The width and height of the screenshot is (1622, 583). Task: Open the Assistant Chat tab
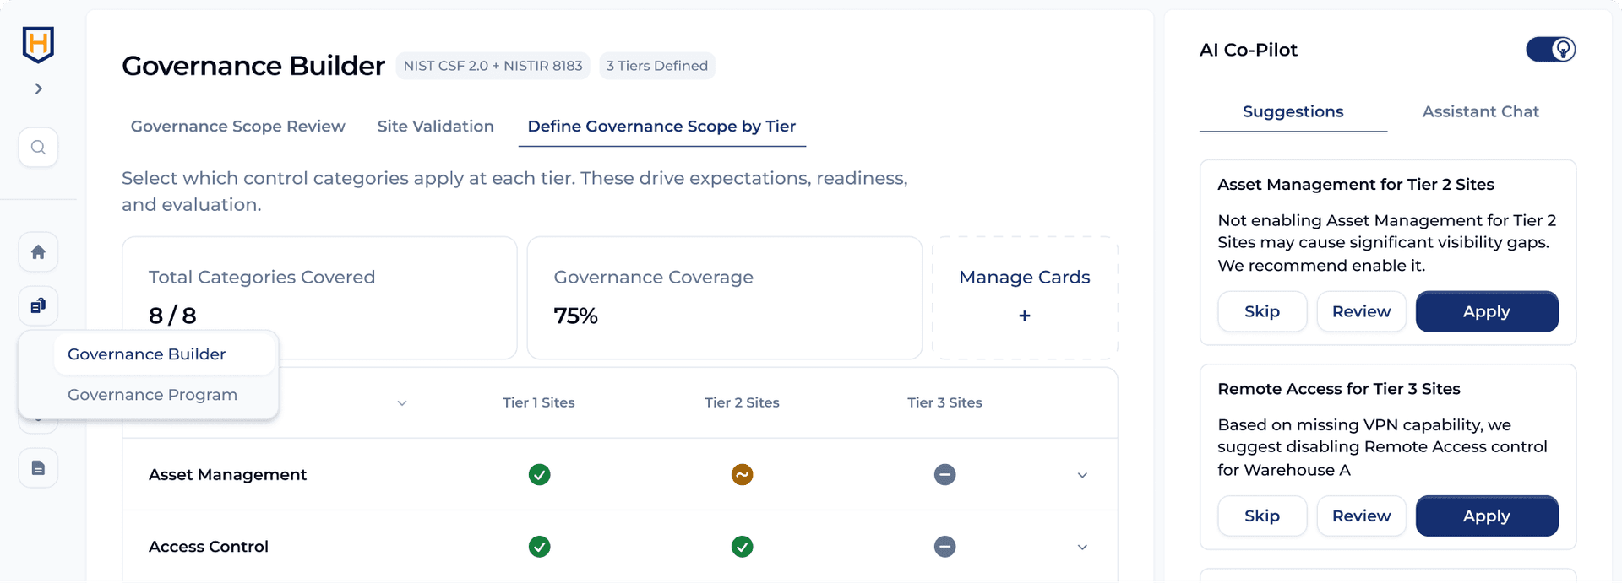point(1480,111)
